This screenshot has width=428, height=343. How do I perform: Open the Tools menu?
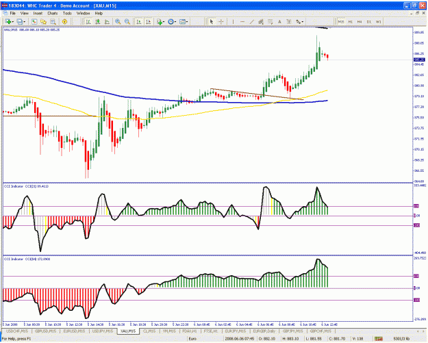point(67,13)
